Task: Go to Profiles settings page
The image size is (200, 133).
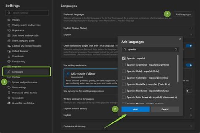Action: [x=16, y=20]
